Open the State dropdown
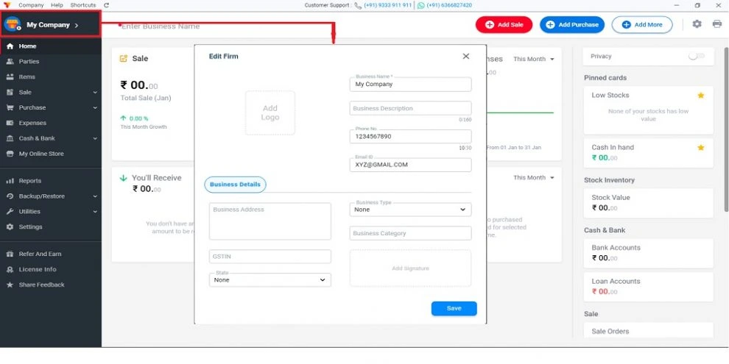Screen dimensions: 729x364 click(x=270, y=280)
